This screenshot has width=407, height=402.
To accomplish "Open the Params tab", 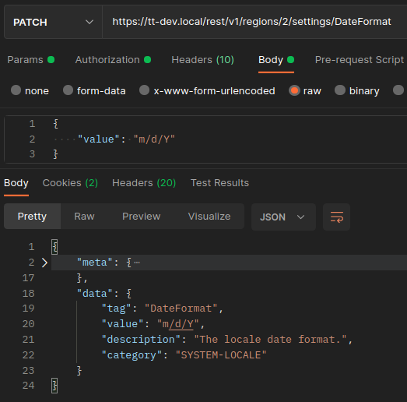I will click(30, 60).
